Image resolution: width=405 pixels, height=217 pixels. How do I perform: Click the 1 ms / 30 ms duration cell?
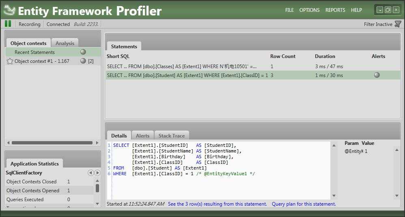[329, 75]
